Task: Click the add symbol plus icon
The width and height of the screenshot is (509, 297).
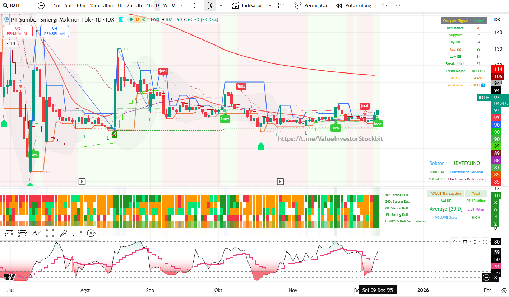Action: point(41,5)
